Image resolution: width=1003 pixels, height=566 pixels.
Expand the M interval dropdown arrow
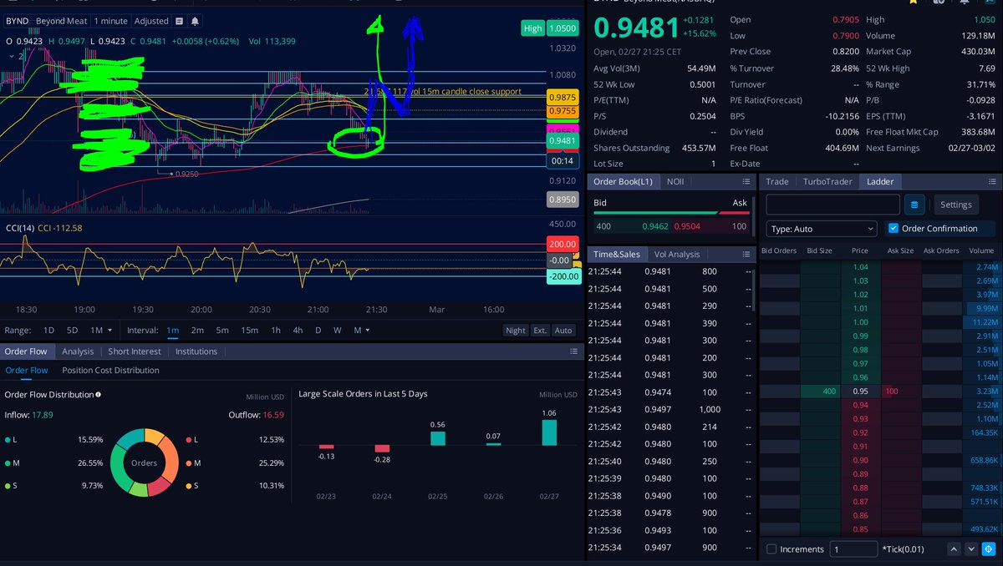click(369, 331)
